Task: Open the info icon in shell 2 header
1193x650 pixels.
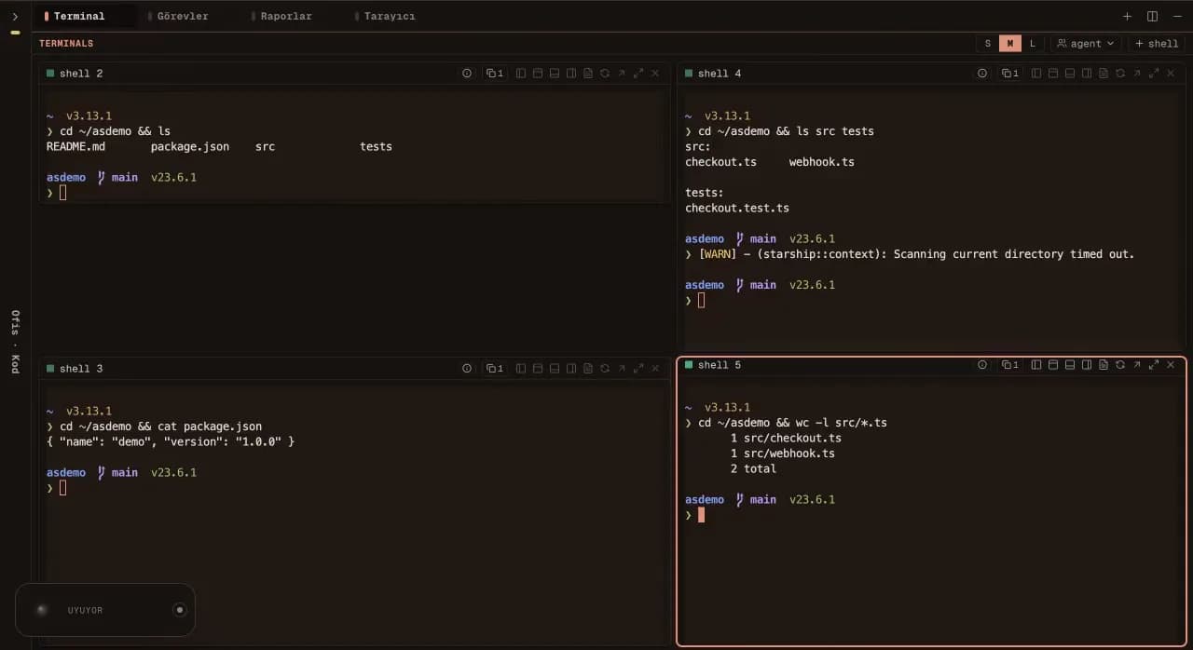Action: pyautogui.click(x=467, y=74)
